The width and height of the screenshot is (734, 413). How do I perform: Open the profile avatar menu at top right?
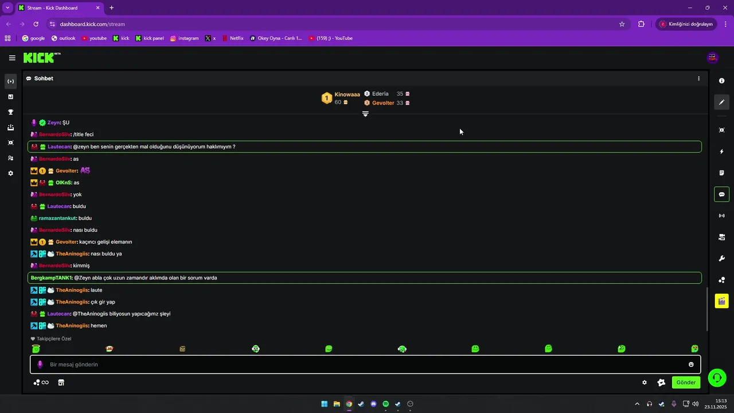coord(713,57)
